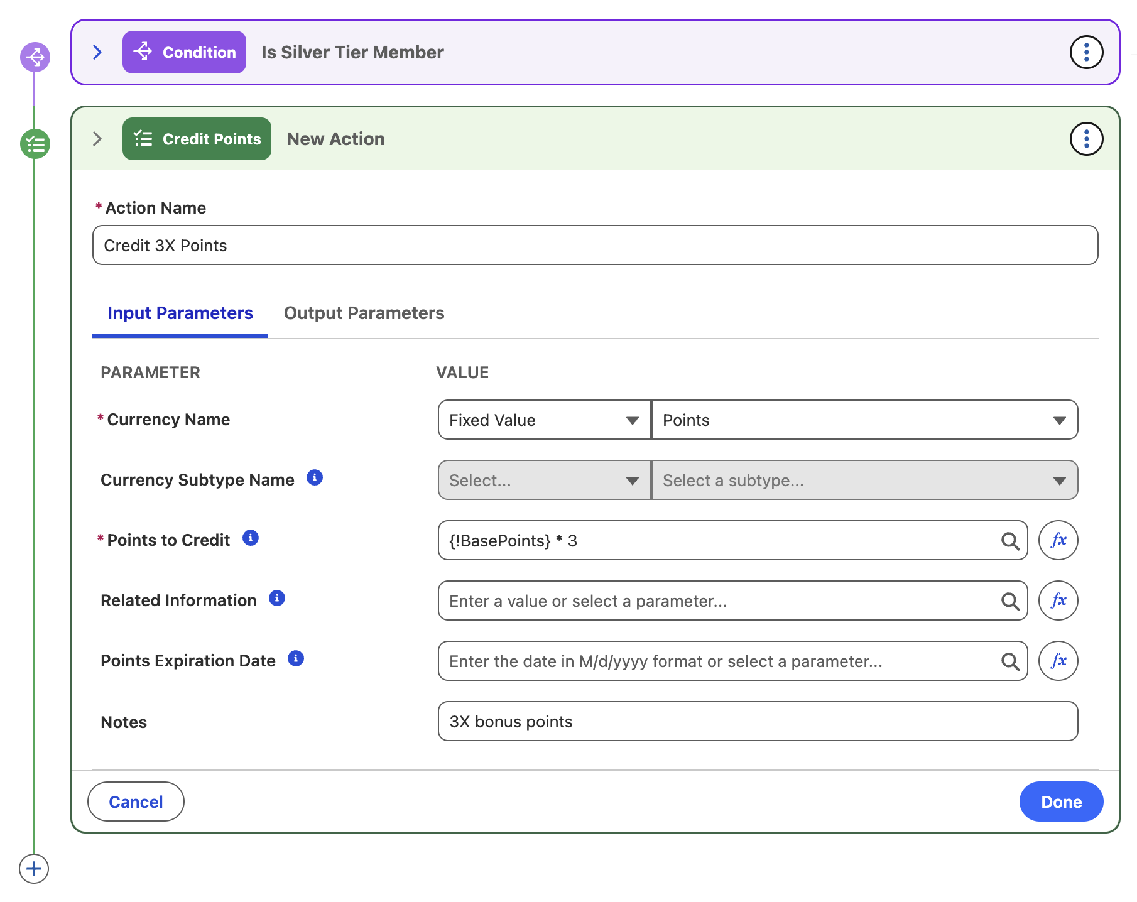Click the Action Name input field
The image size is (1137, 902).
[x=595, y=245]
